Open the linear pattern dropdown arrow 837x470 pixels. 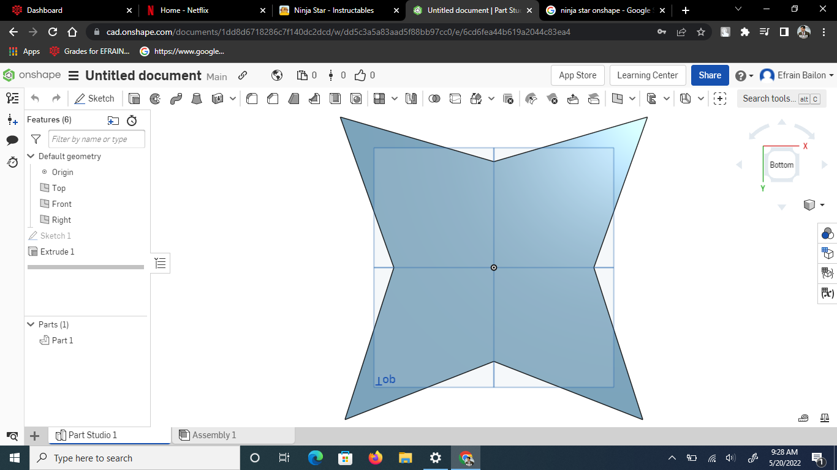point(394,98)
